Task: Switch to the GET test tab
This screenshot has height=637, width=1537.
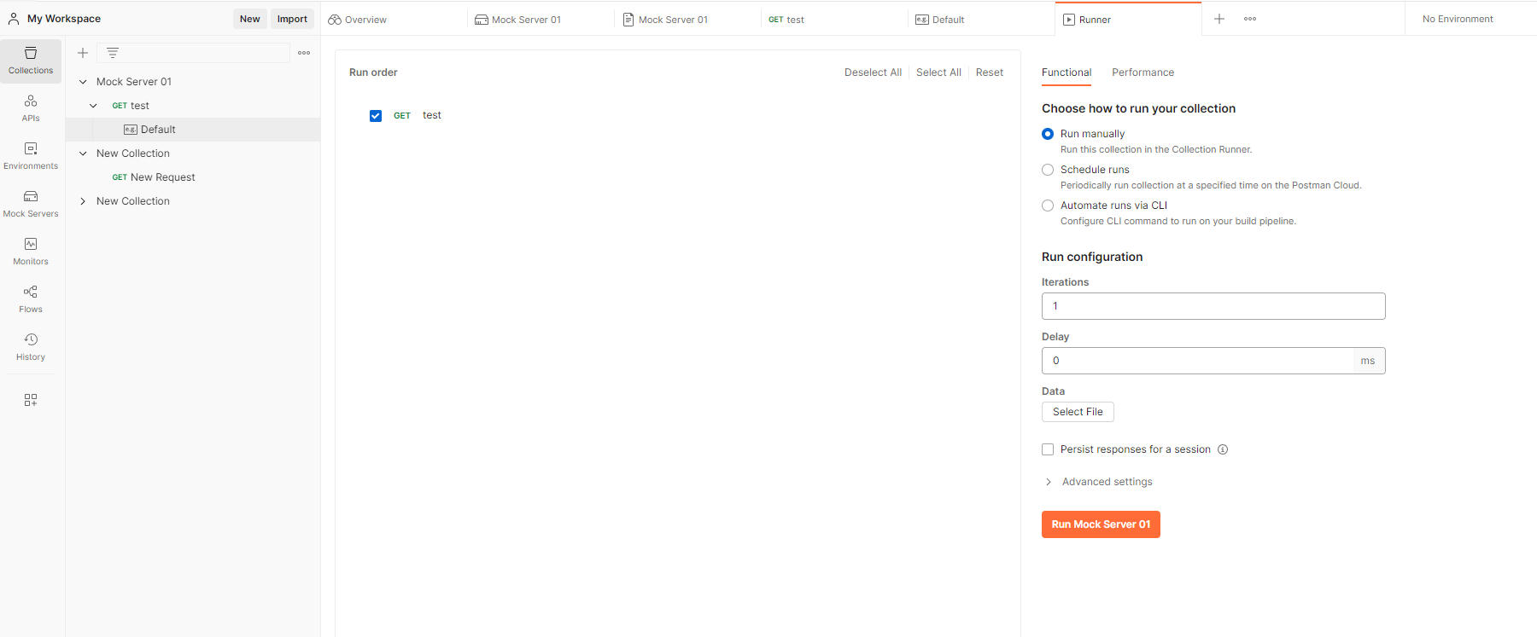Action: tap(834, 20)
